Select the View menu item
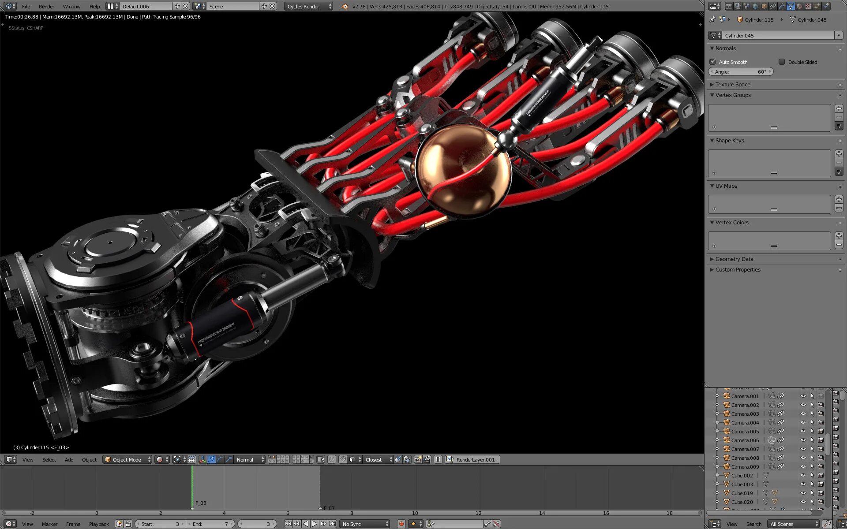847x529 pixels. pyautogui.click(x=27, y=459)
